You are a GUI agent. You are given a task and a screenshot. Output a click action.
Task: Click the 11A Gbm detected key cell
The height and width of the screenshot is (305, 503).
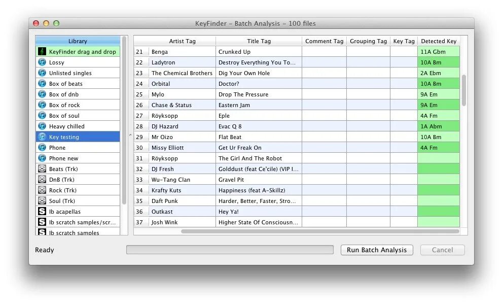[439, 52]
